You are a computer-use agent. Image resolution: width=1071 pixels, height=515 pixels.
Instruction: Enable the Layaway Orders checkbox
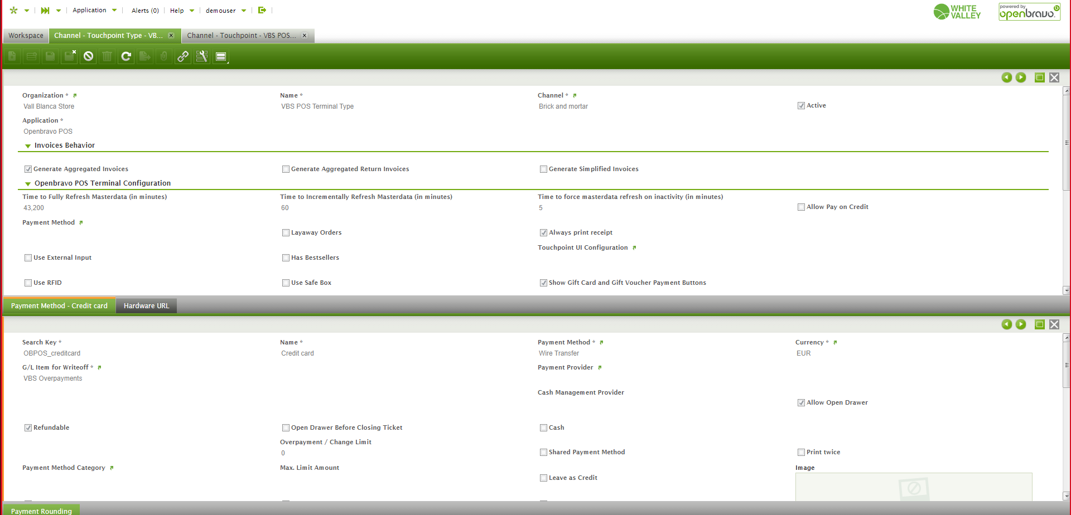click(x=286, y=232)
